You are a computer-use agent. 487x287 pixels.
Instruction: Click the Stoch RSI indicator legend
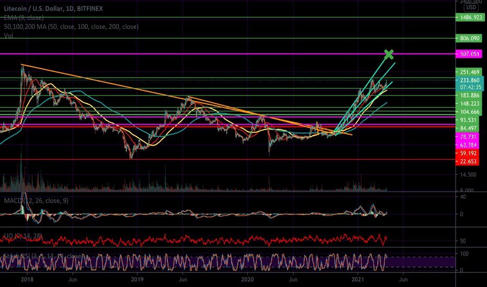coord(43,256)
